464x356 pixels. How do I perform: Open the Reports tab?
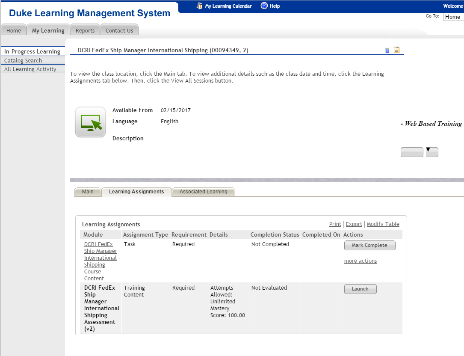click(x=85, y=30)
